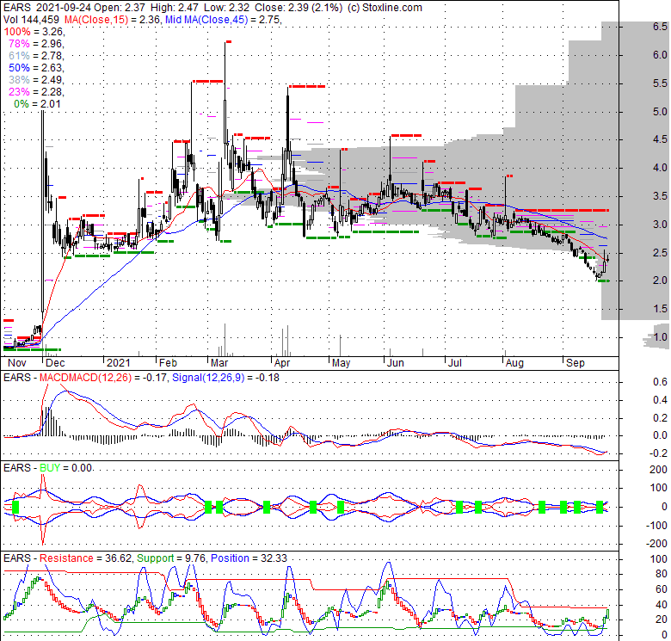The height and width of the screenshot is (641, 671).
Task: Click the 'Dec' month axis label
Action: 55,363
